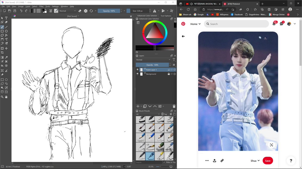
Task: Open file folder icon in toolbar
Action: [x=10, y=11]
